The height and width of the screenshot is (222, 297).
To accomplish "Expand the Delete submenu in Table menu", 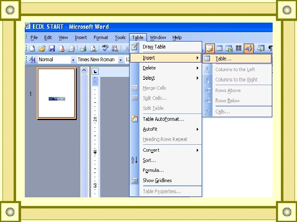I will [166, 68].
